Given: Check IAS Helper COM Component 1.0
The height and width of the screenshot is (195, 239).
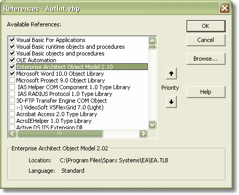Looking at the screenshot, I should [x=12, y=87].
